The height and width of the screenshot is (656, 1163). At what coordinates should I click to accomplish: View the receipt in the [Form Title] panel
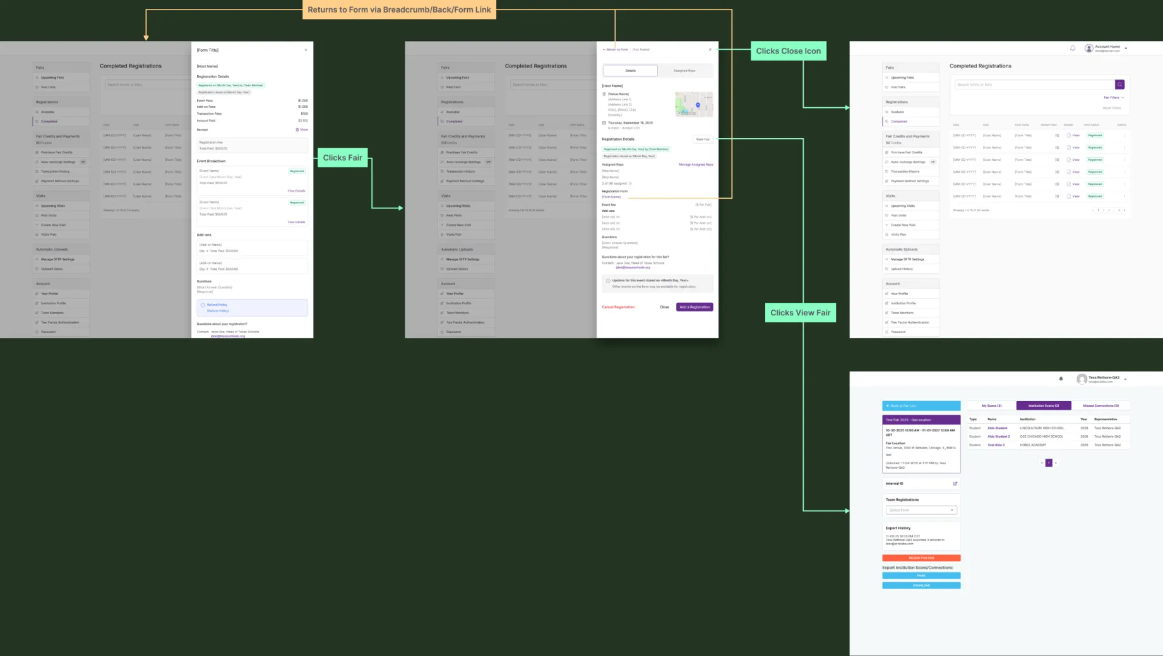tap(302, 130)
